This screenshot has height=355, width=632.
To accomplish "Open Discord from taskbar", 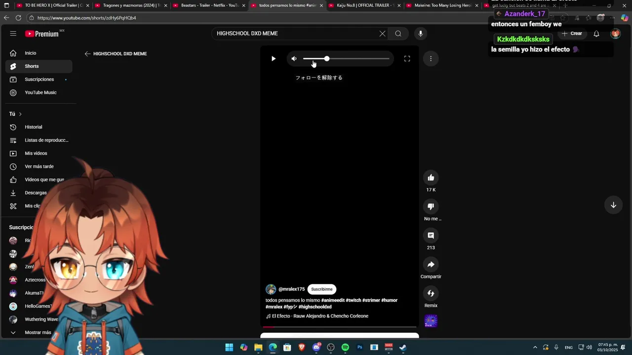I will [x=316, y=348].
